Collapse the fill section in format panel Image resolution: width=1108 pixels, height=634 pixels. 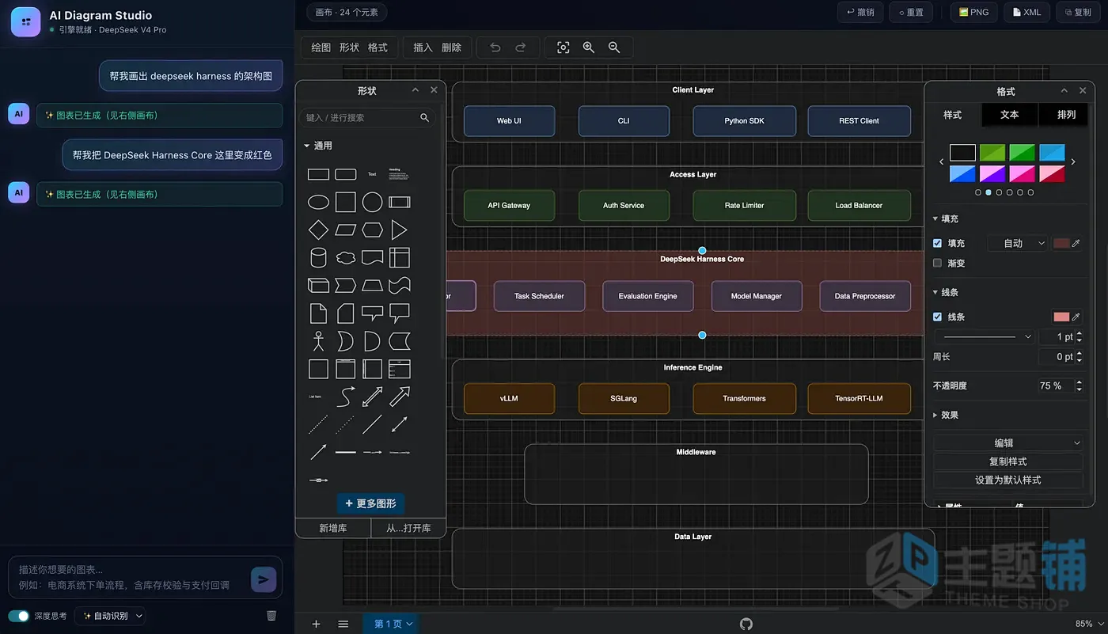946,219
